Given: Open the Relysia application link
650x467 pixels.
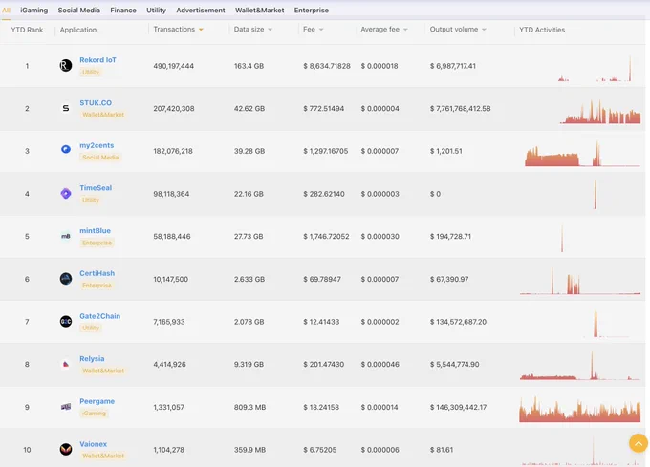Looking at the screenshot, I should (92, 358).
